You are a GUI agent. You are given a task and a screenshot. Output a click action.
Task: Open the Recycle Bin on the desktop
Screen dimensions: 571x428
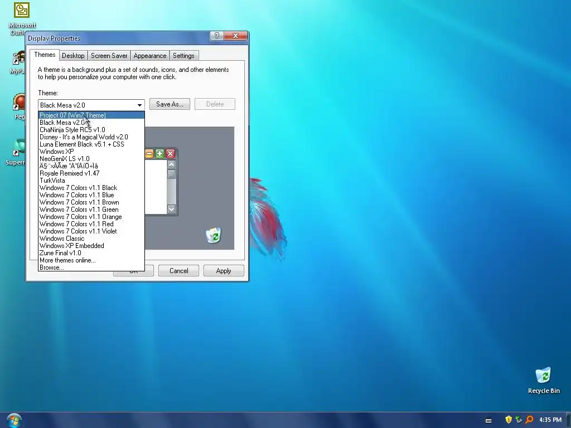point(543,380)
